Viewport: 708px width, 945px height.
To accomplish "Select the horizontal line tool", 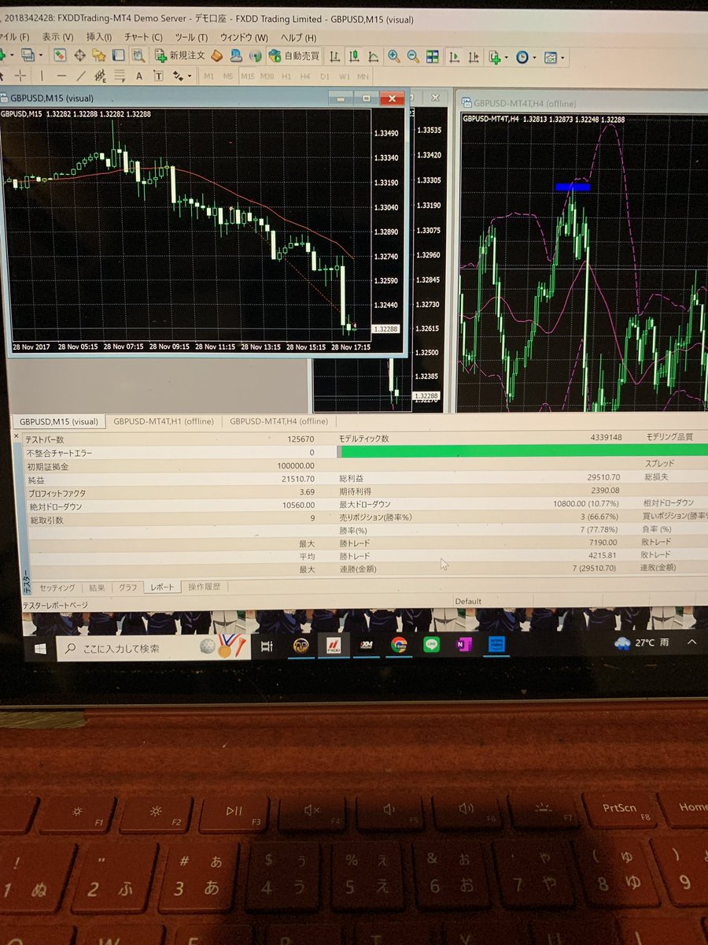I will click(x=62, y=76).
